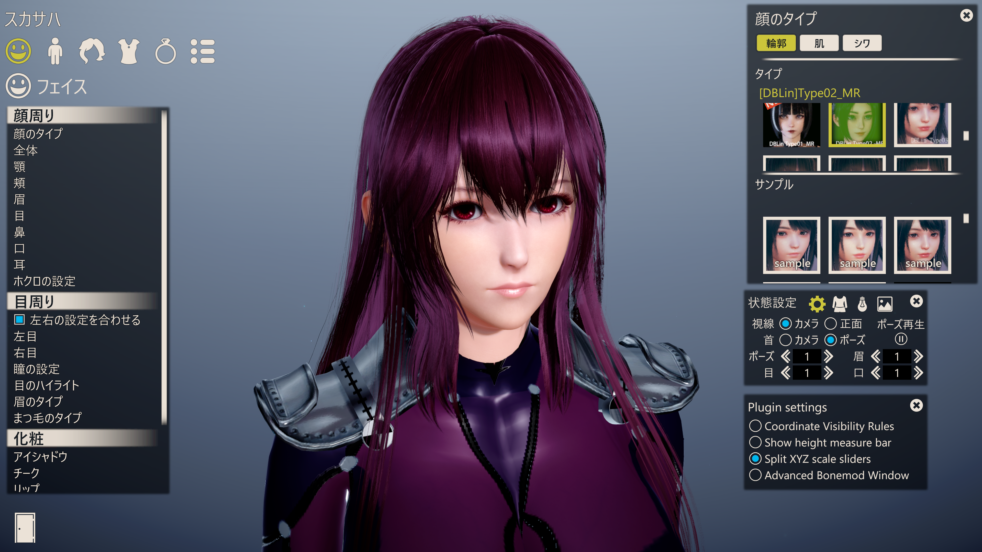Close the 状態設定 panel
982x552 pixels.
pos(917,301)
